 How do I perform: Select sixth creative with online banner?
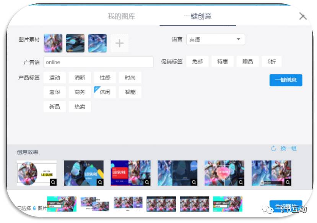coord(271,173)
